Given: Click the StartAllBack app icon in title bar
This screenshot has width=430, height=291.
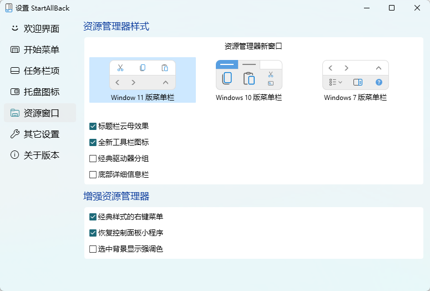Looking at the screenshot, I should point(9,8).
